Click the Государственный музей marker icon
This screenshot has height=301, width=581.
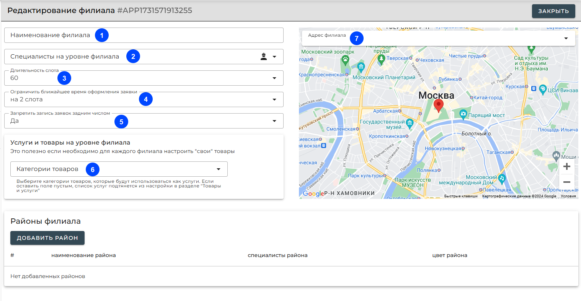(x=410, y=123)
